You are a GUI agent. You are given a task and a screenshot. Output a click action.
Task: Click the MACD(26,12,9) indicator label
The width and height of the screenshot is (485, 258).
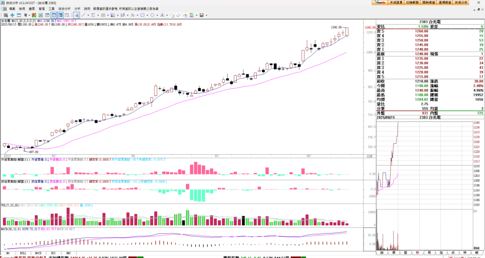[11, 229]
